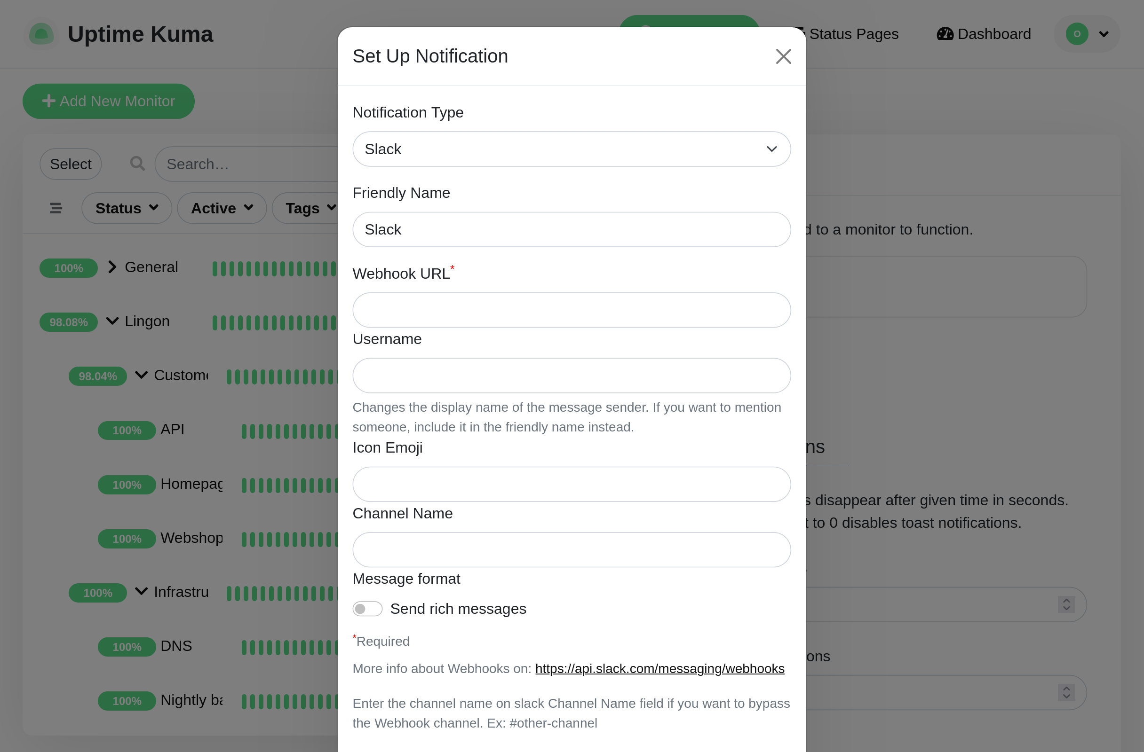
Task: Click the General heartbeat bar
Action: point(274,268)
